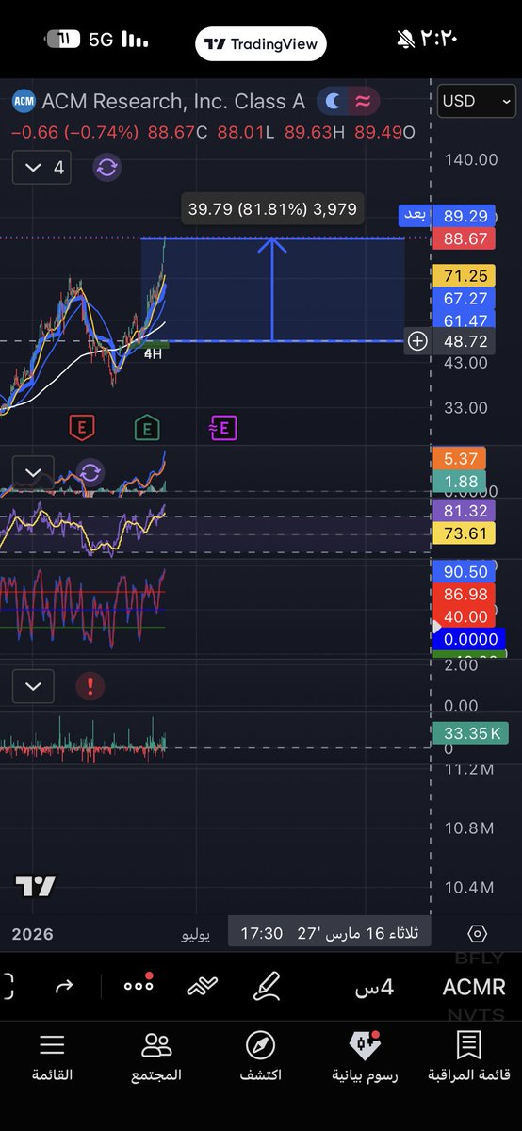
Task: Switch to قائمة المراقبة watchlist tab
Action: click(469, 1056)
